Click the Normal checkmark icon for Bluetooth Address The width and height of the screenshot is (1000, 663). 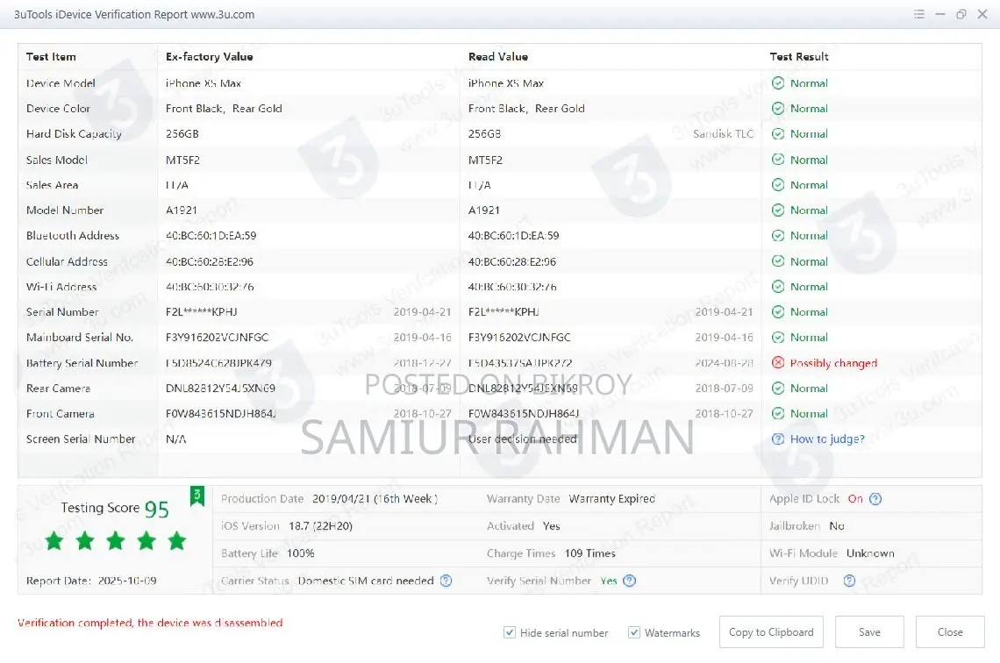pyautogui.click(x=778, y=236)
